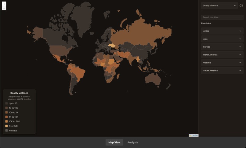Select Brazil on the map
Image resolution: width=246 pixels, height=148 pixels.
coord(78,73)
